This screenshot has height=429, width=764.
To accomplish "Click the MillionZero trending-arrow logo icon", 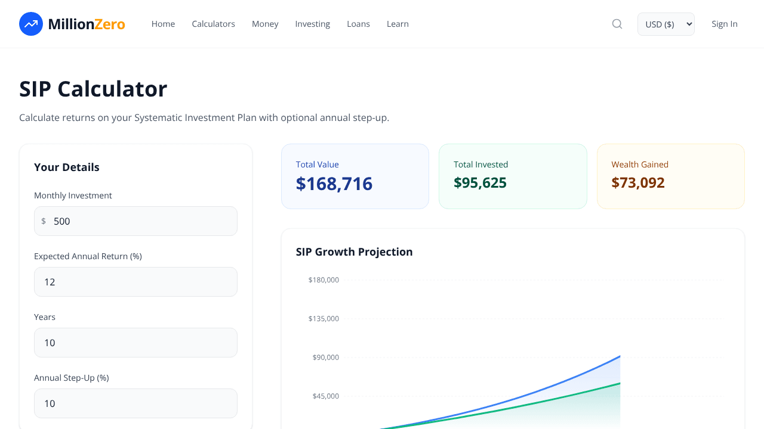I will tap(31, 24).
